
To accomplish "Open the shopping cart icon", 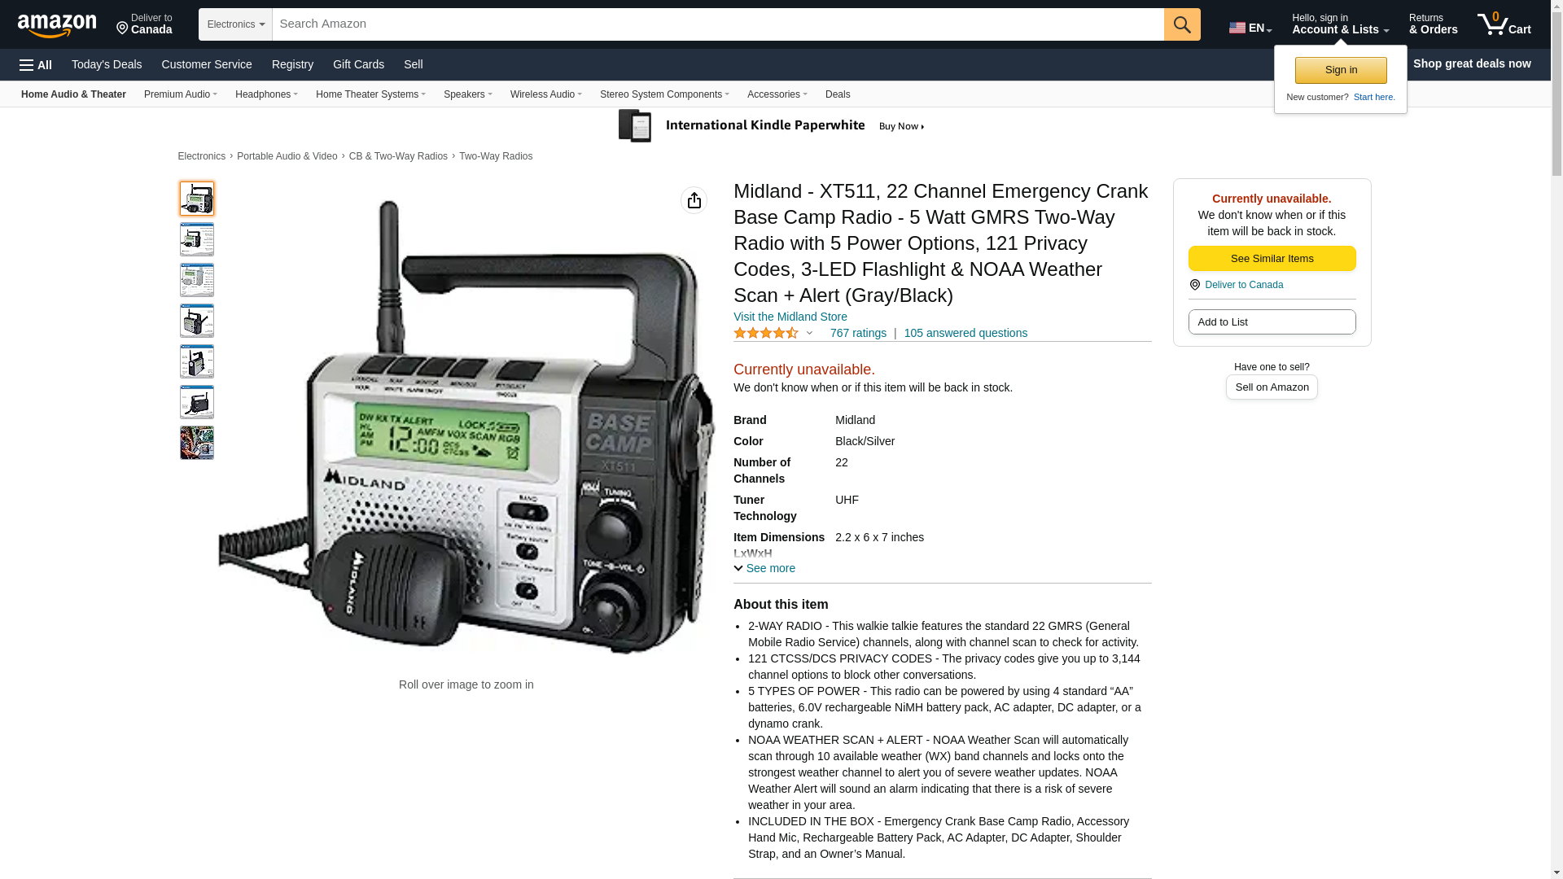I will (1504, 24).
